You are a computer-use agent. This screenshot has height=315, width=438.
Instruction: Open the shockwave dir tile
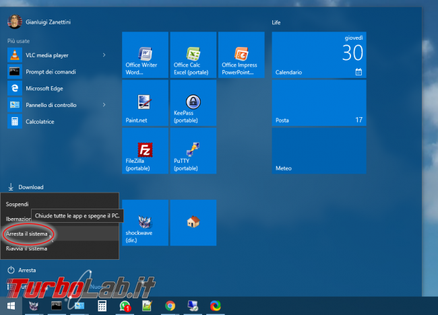[x=146, y=223]
